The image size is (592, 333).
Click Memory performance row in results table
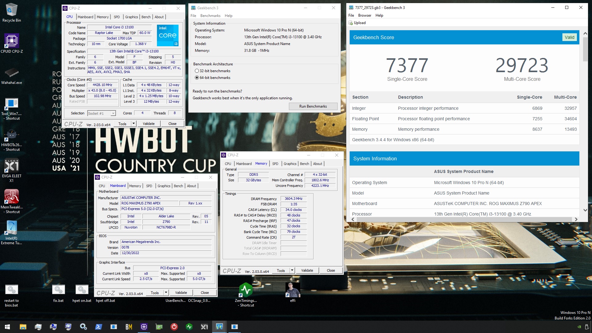pos(464,129)
